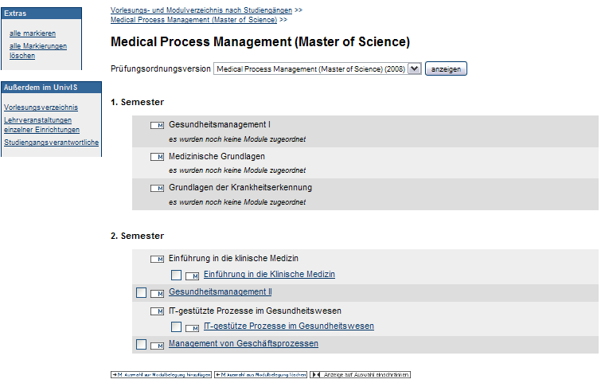Select checkbox for Einführung in die Klinische Medizin

coord(177,275)
